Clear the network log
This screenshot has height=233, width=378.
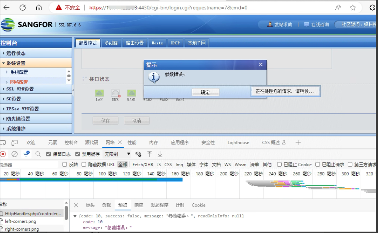click(x=15, y=154)
